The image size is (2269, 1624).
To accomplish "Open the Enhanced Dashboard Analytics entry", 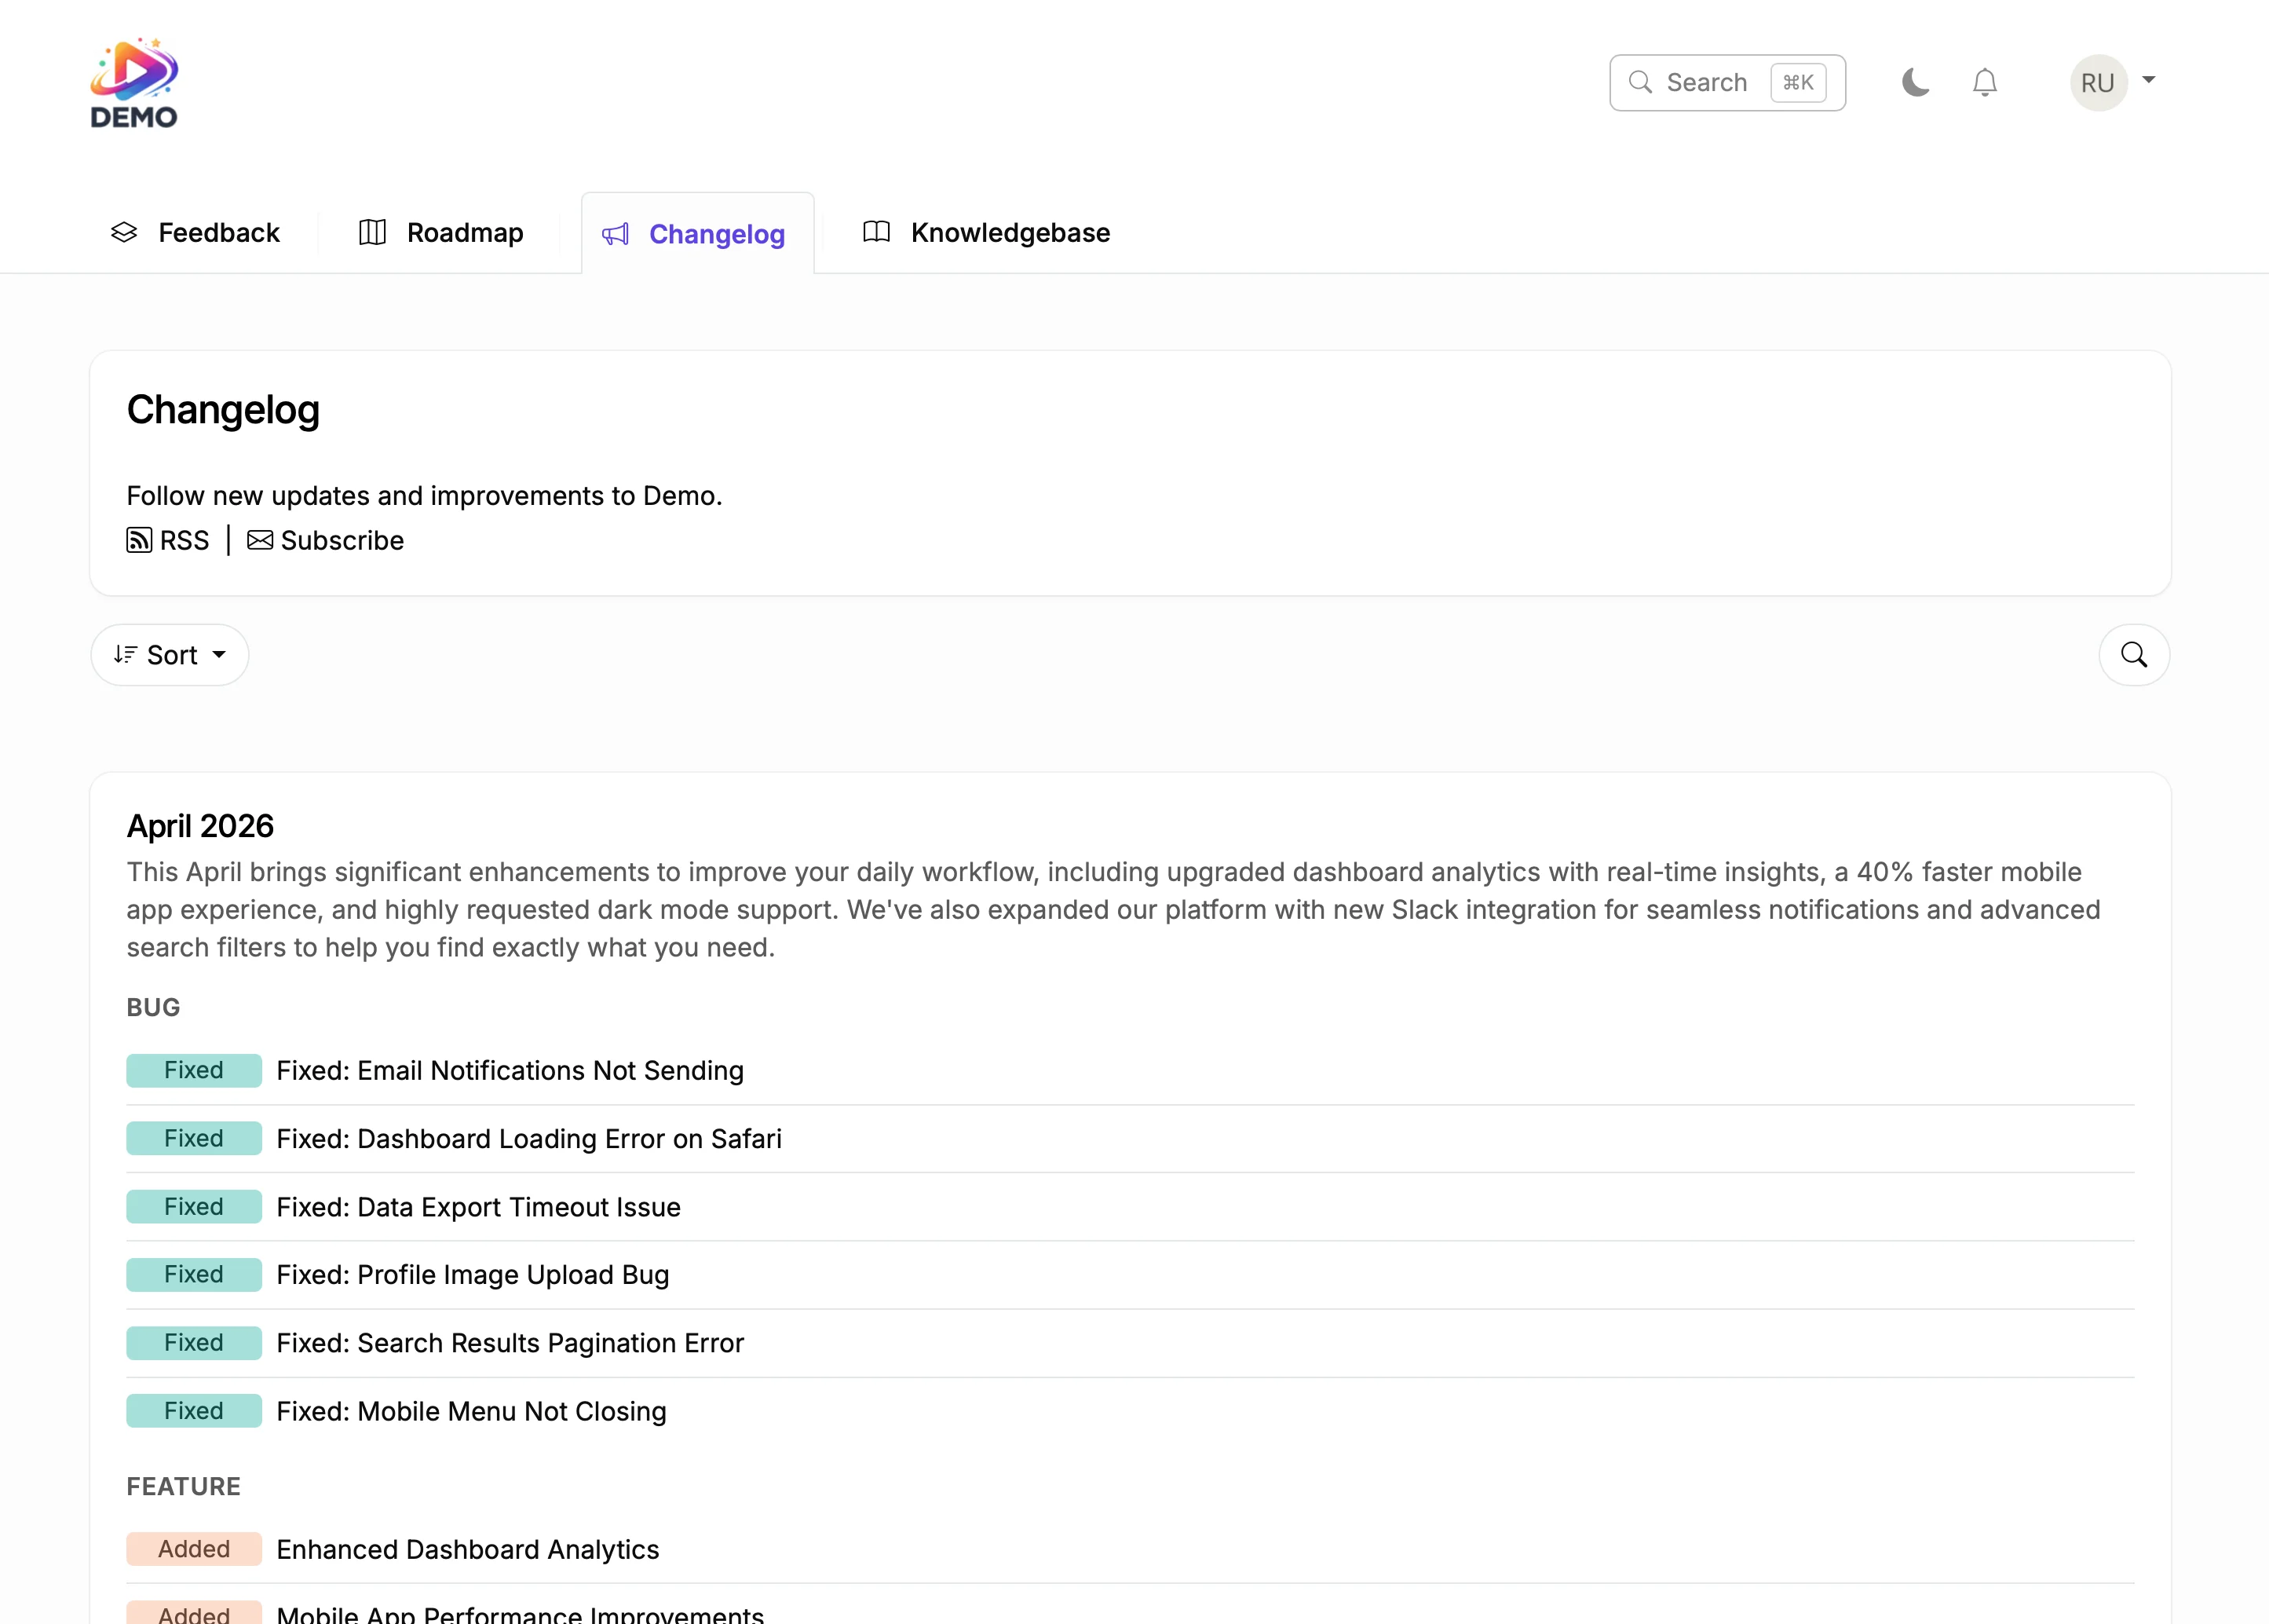I will [467, 1549].
